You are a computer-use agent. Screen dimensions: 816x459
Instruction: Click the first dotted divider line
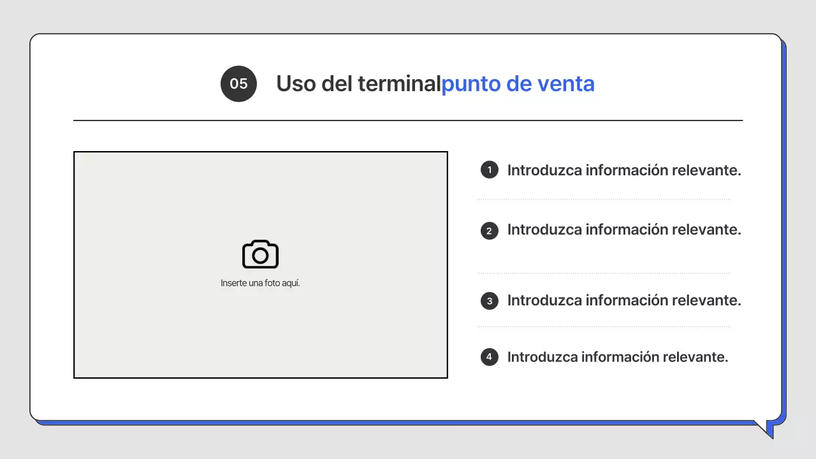tap(604, 198)
